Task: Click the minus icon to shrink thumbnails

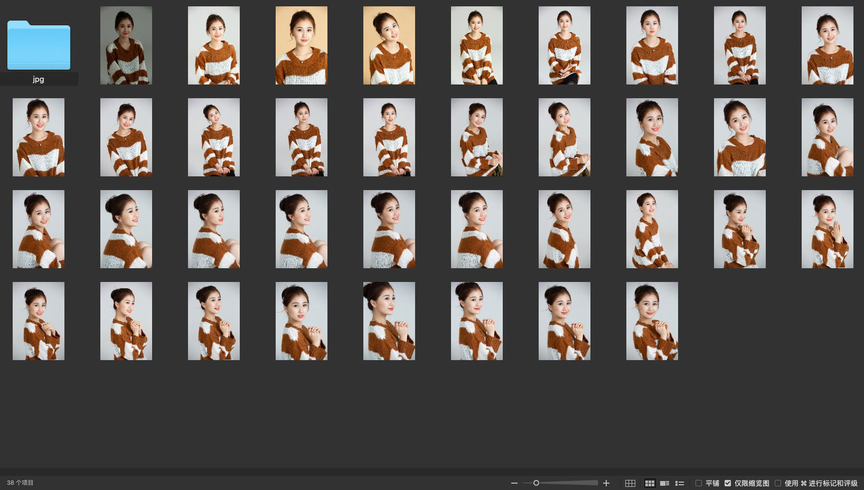Action: tap(514, 483)
